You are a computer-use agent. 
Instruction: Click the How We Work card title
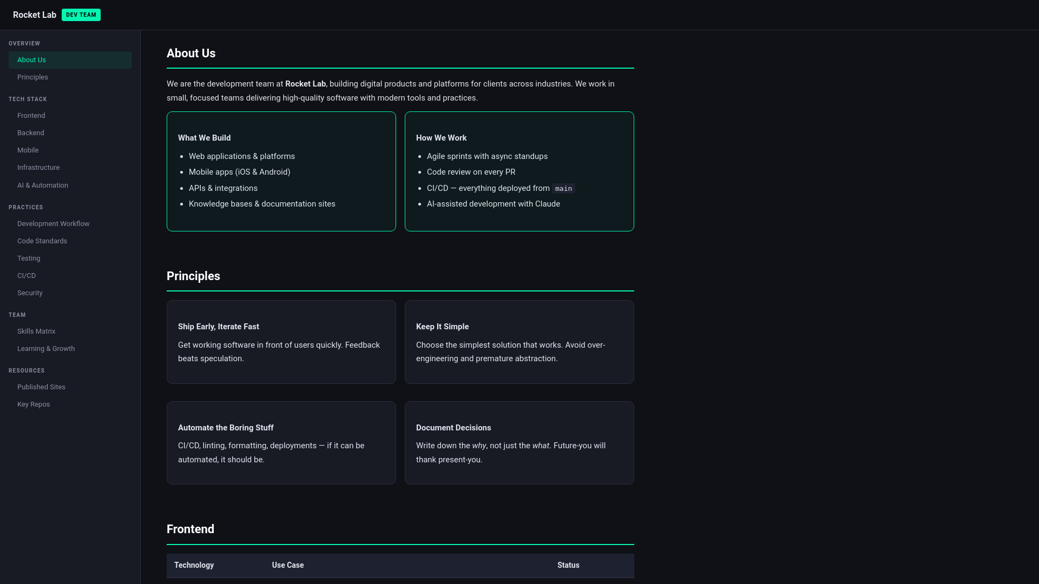point(441,138)
